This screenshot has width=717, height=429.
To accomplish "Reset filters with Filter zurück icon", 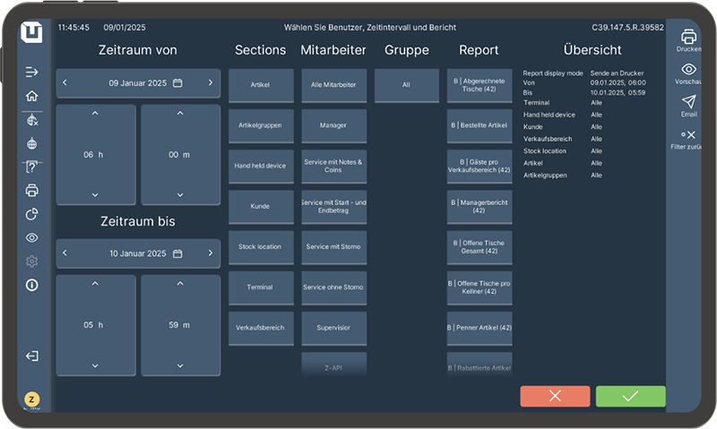I will 688,137.
